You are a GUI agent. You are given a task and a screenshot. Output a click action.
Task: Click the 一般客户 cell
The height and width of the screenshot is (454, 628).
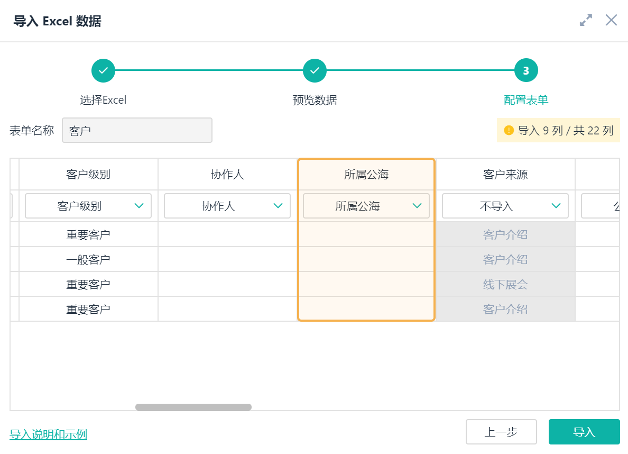point(88,260)
